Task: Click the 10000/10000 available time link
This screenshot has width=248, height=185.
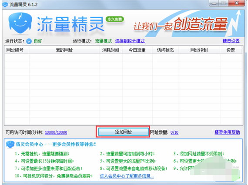Action: click(56, 132)
